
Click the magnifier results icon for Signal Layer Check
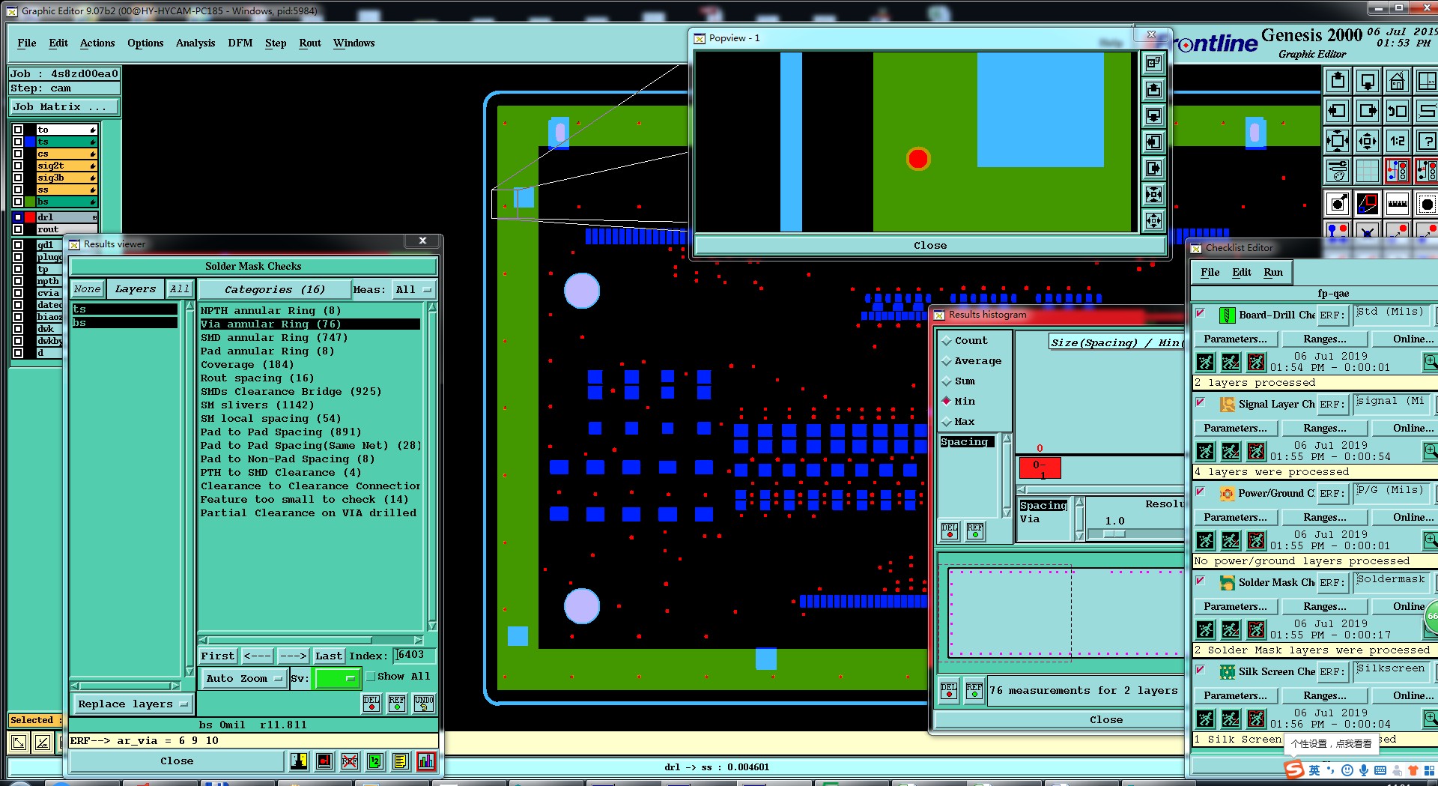coord(1430,451)
